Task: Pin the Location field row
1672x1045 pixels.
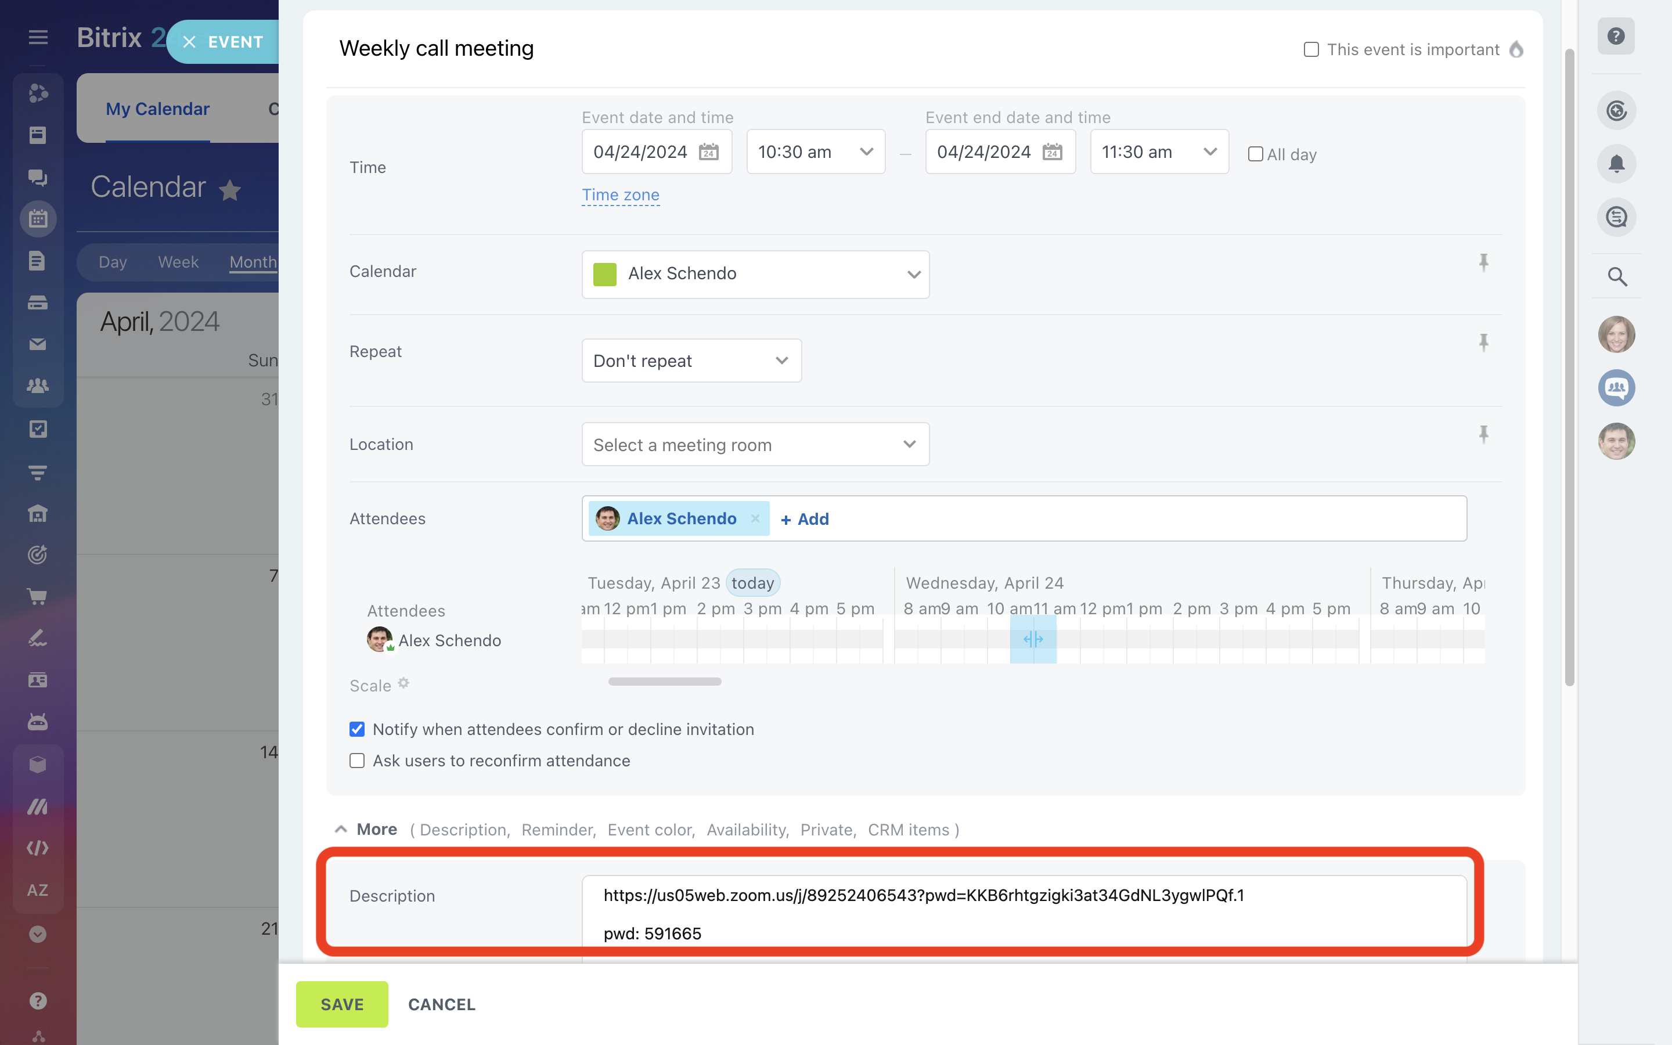Action: (1483, 434)
